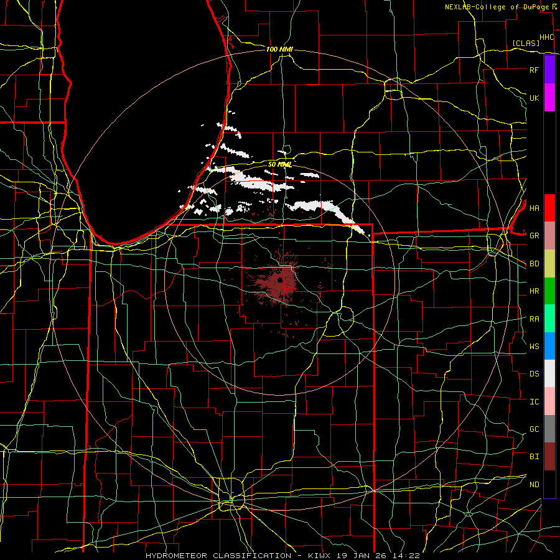Click the dark green HR legend swatch
Viewport: 560px width, 560px height.
(549, 291)
